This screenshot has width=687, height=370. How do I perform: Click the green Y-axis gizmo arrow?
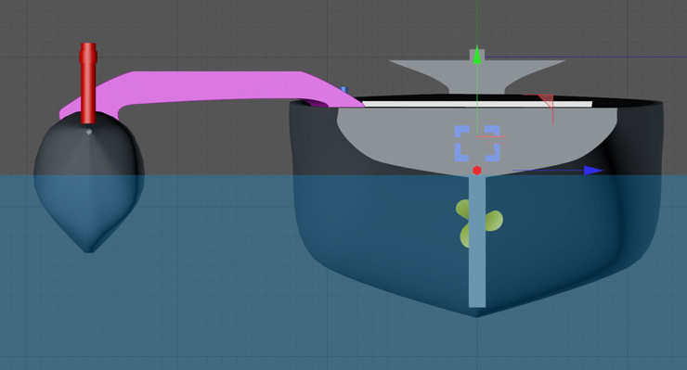point(477,57)
